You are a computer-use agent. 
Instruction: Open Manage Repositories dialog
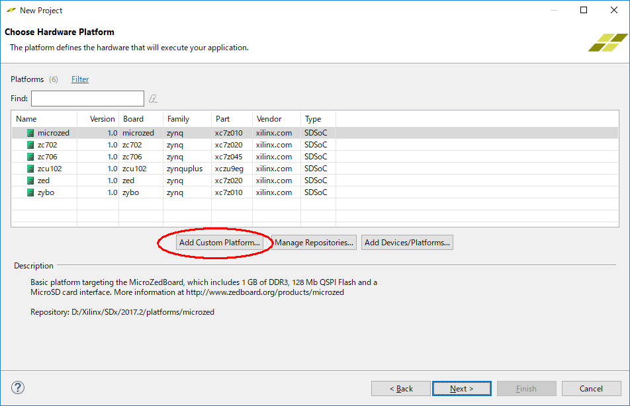coord(314,243)
